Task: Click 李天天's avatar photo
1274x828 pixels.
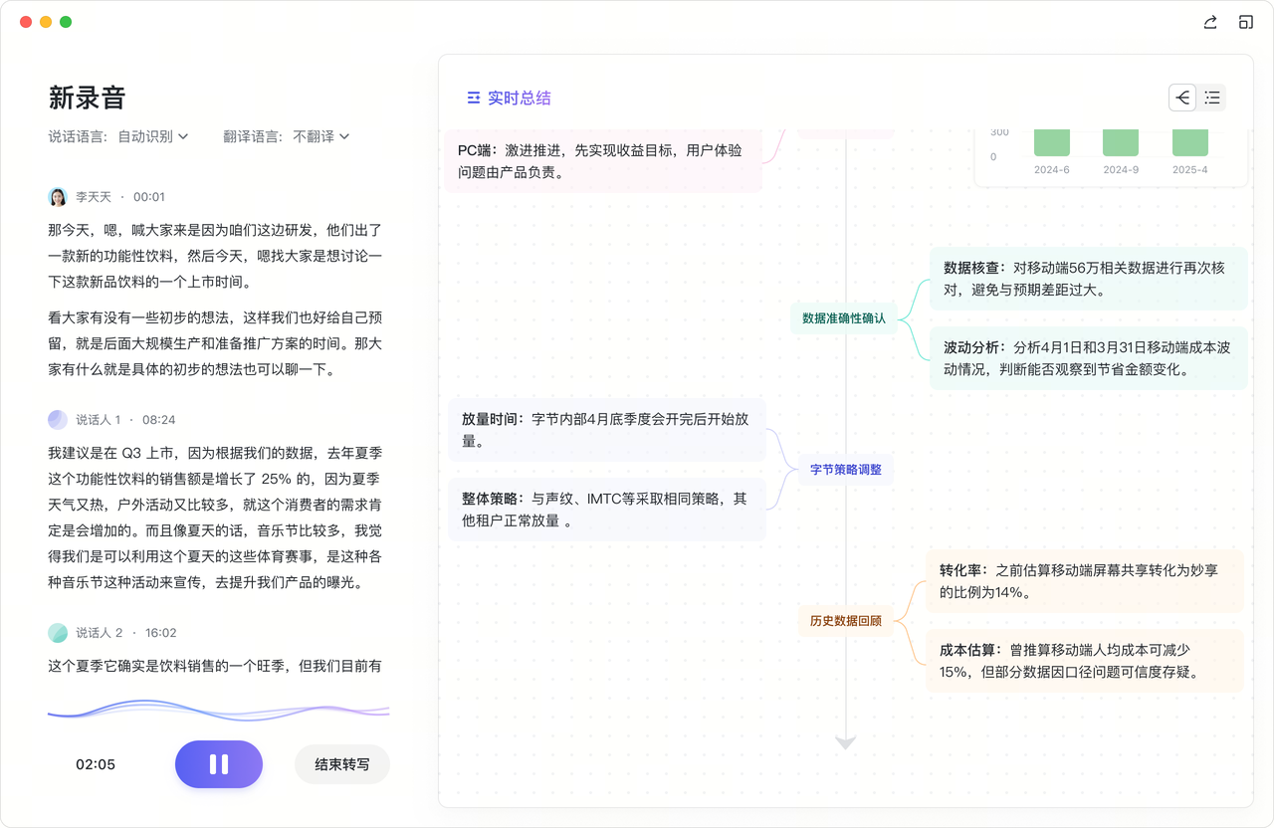Action: (x=58, y=197)
